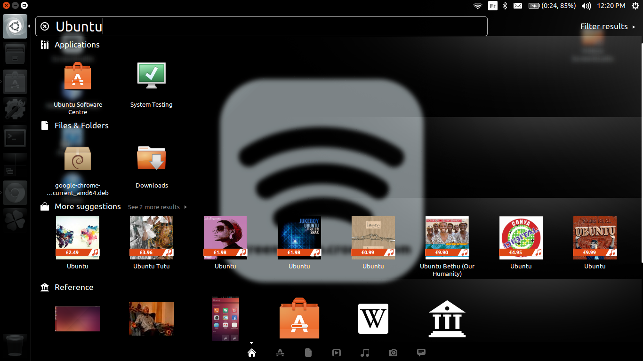The width and height of the screenshot is (643, 361).
Task: Switch to the Social messages lens
Action: tap(421, 352)
